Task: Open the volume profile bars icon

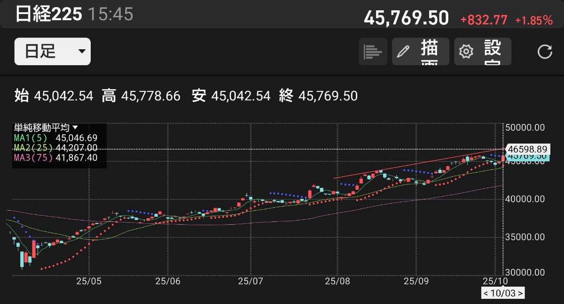Action: tap(373, 52)
